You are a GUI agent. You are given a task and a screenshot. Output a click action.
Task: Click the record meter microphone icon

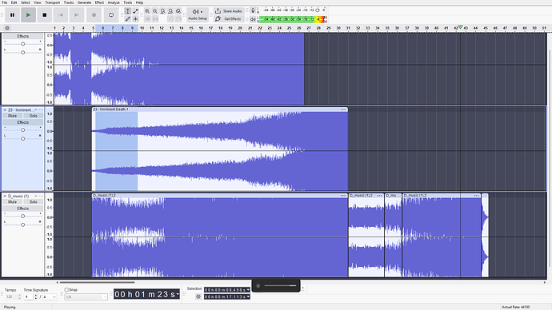pyautogui.click(x=253, y=10)
